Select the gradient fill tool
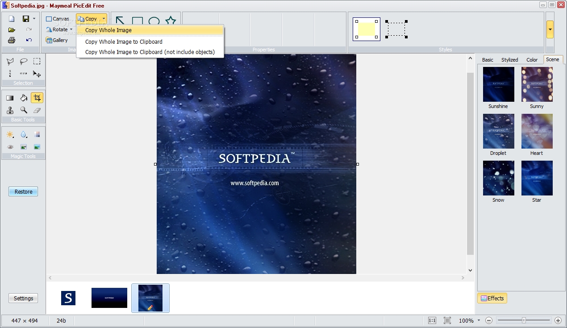This screenshot has width=567, height=328. tap(10, 98)
